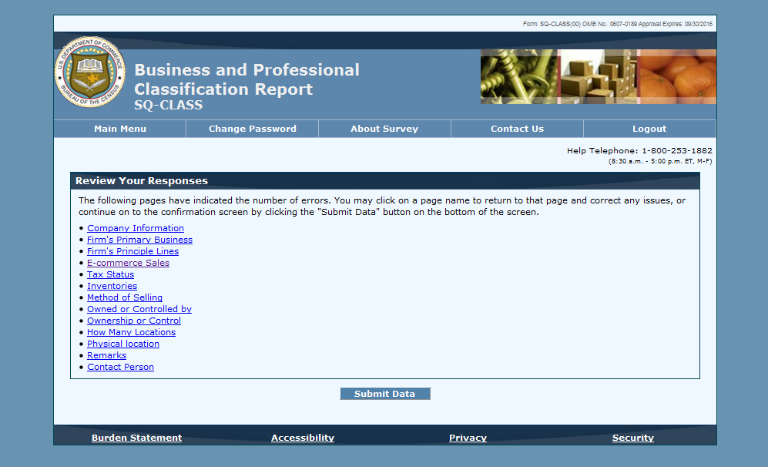Open the Tax Status link
The height and width of the screenshot is (467, 768).
click(110, 274)
